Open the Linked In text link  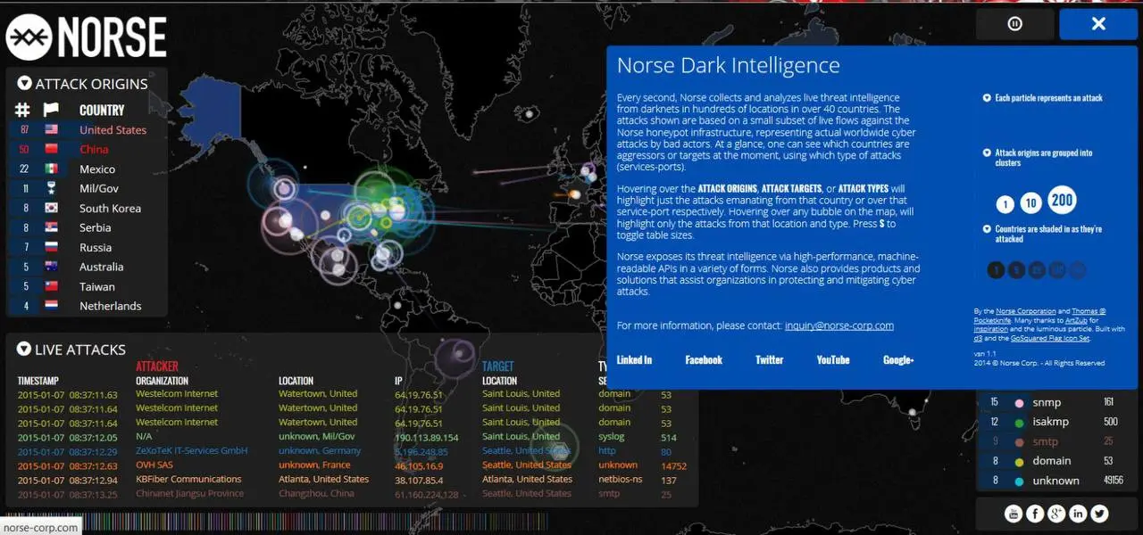point(634,360)
